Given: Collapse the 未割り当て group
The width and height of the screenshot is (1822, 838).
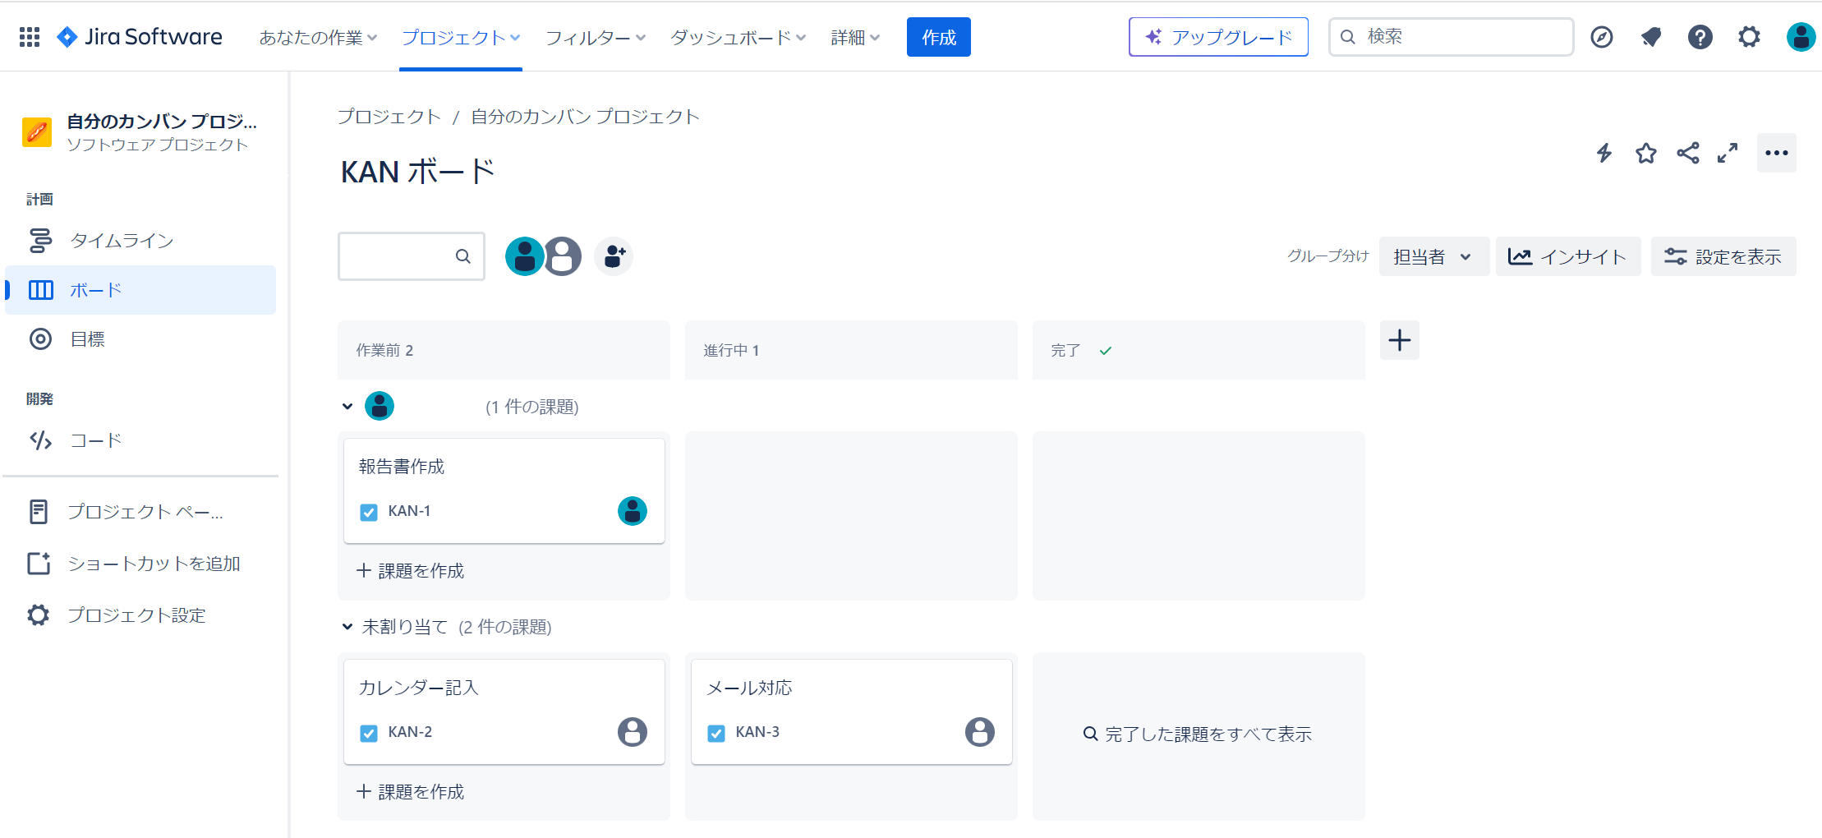Looking at the screenshot, I should [347, 626].
